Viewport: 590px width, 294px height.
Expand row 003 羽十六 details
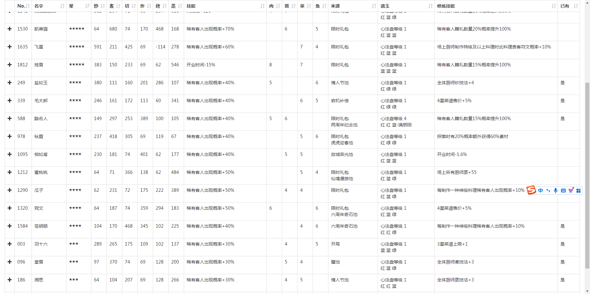[x=10, y=244]
